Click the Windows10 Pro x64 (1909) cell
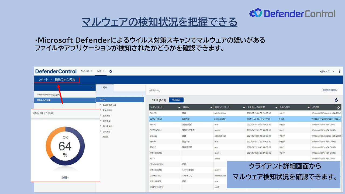This screenshot has height=194, width=345. click(x=323, y=159)
